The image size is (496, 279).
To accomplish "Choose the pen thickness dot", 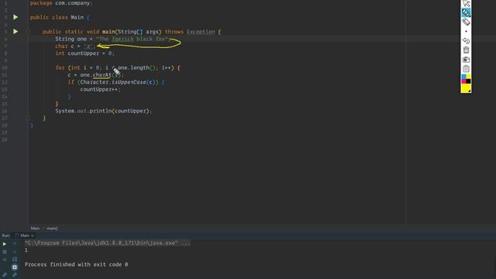I will click(466, 31).
